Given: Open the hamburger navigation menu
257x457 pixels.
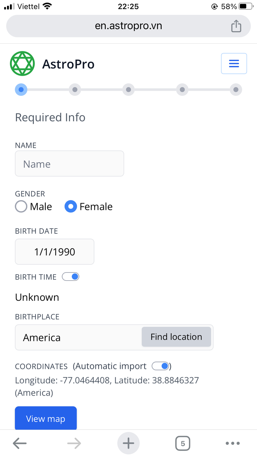Looking at the screenshot, I should 234,63.
